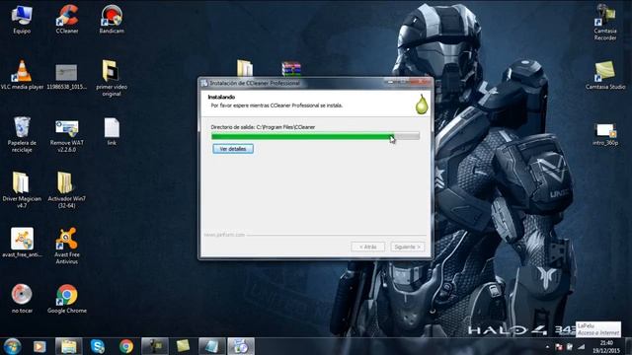Click the 'Instalando' heading text
This screenshot has height=355, width=632.
click(x=221, y=97)
